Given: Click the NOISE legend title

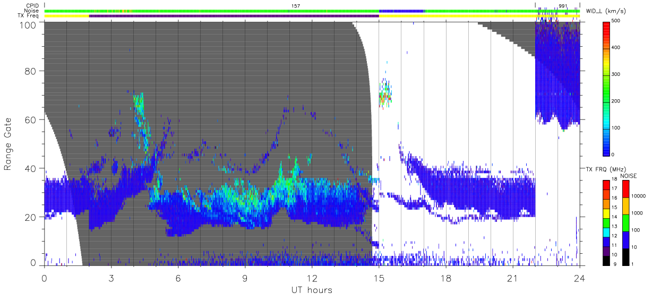Looking at the screenshot, I should pos(629,176).
